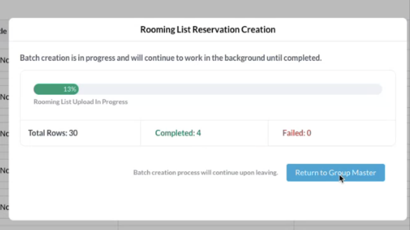This screenshot has width=410, height=230.
Task: Click the dimmed grid area below the dialog
Action: pos(206,225)
